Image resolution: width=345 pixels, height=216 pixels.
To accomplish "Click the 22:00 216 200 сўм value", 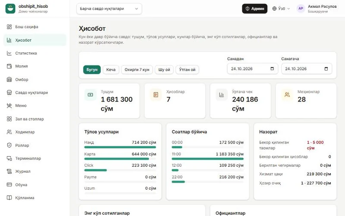I will pyautogui.click(x=232, y=177).
